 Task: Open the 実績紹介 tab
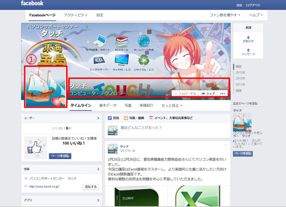(146, 106)
